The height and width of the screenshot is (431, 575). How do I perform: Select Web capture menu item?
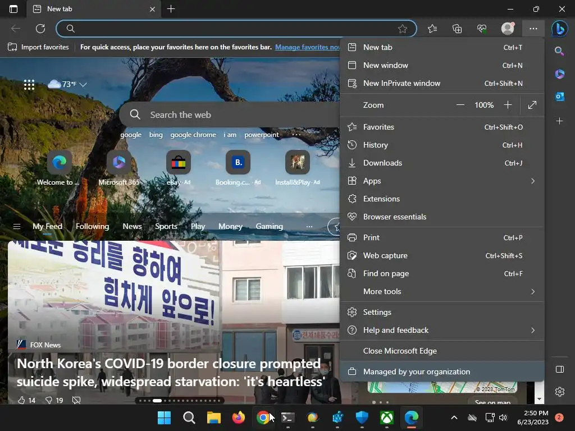point(442,255)
